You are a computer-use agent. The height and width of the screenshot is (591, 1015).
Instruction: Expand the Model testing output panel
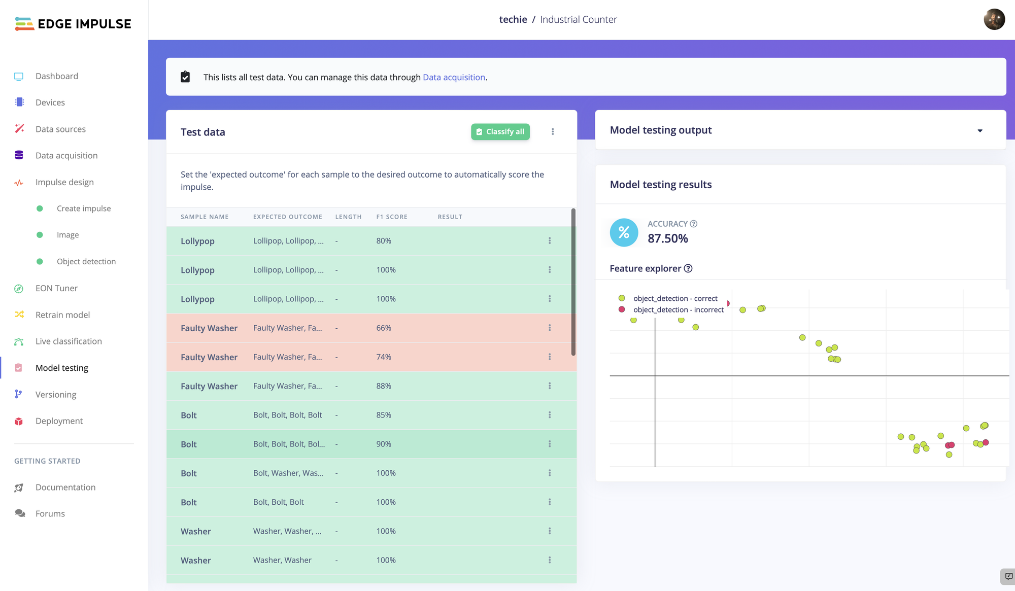[980, 130]
